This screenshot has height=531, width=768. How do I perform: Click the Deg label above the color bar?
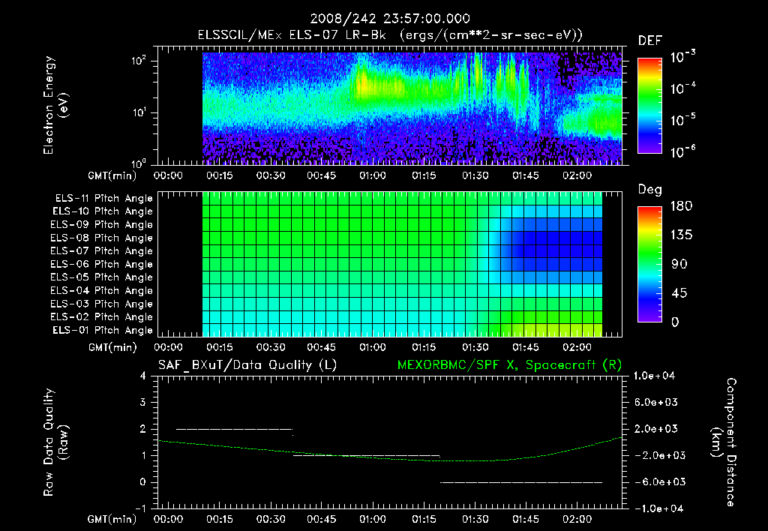pyautogui.click(x=649, y=190)
